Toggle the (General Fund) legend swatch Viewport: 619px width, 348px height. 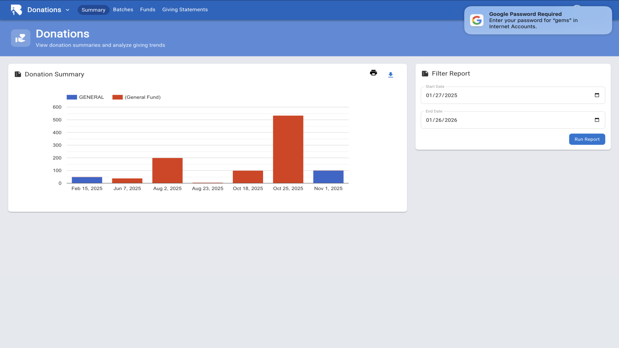point(117,97)
